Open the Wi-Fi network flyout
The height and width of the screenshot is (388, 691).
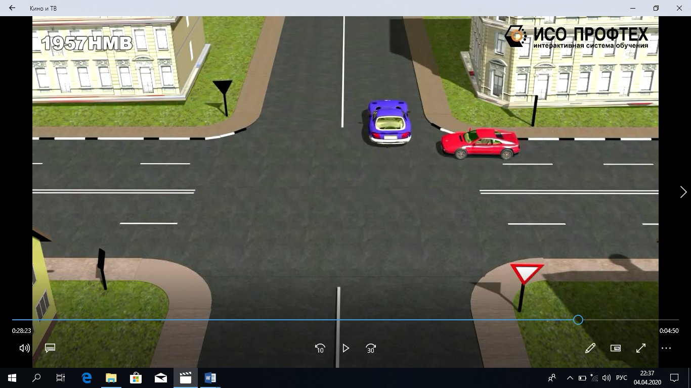pos(594,378)
